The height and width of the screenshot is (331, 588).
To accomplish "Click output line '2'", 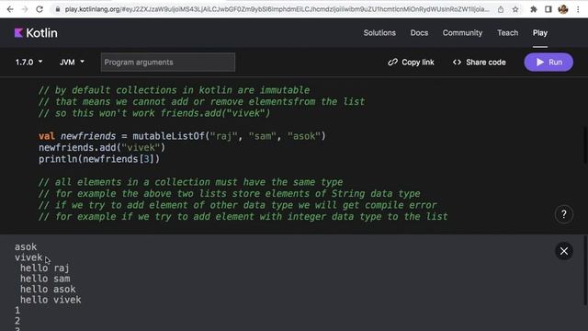I will coord(17,321).
